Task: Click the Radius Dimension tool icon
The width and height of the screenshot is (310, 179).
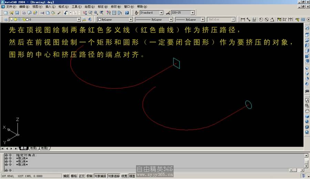Action: tap(261, 20)
